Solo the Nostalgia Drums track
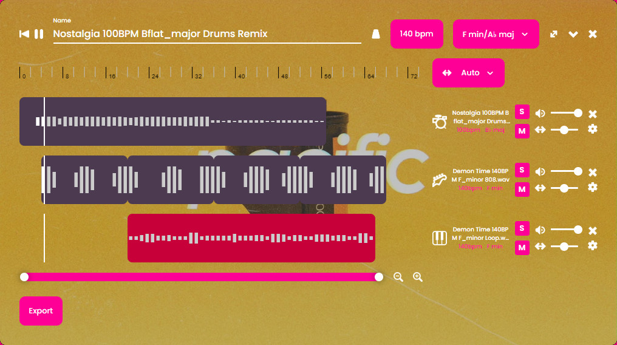The image size is (617, 345). click(522, 112)
